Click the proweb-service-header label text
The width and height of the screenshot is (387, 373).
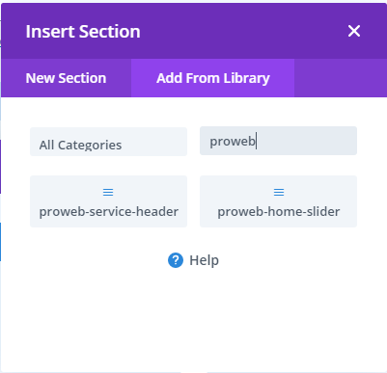(109, 211)
